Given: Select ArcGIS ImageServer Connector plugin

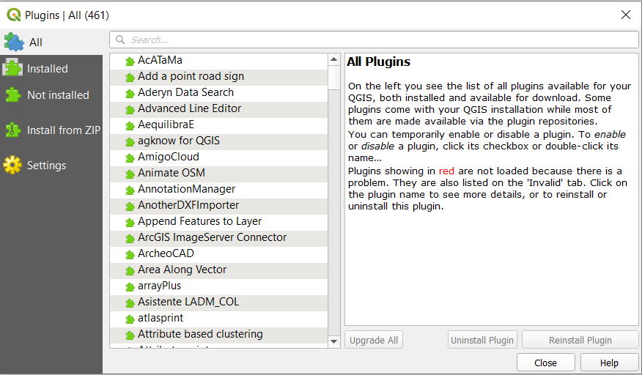Looking at the screenshot, I should tap(212, 237).
